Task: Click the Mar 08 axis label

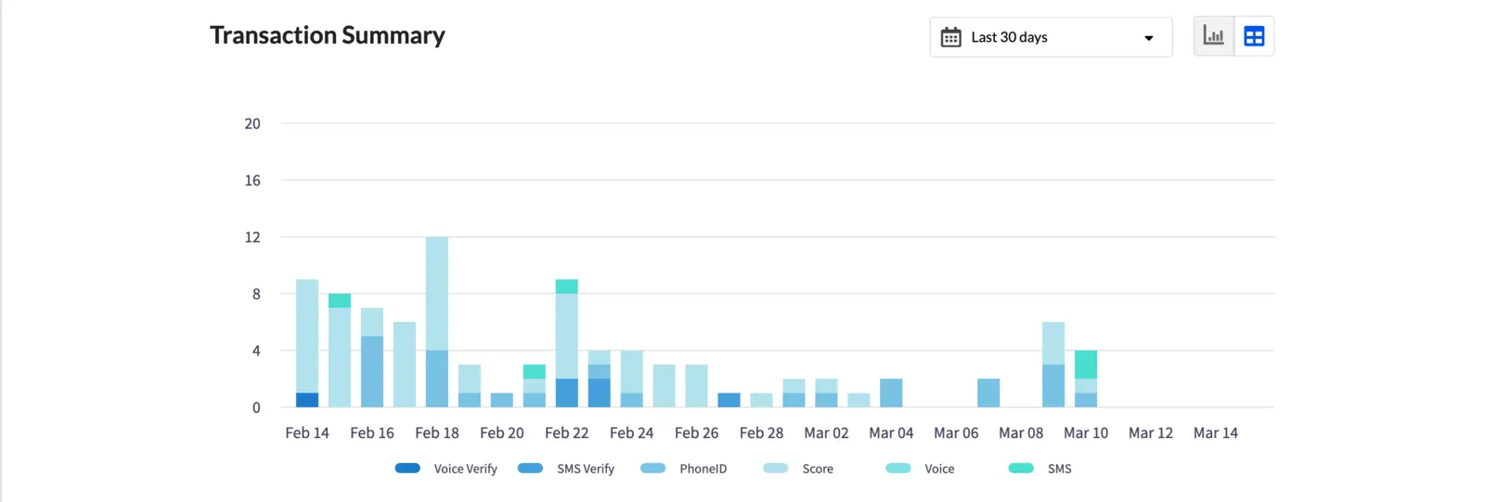Action: coord(1021,432)
